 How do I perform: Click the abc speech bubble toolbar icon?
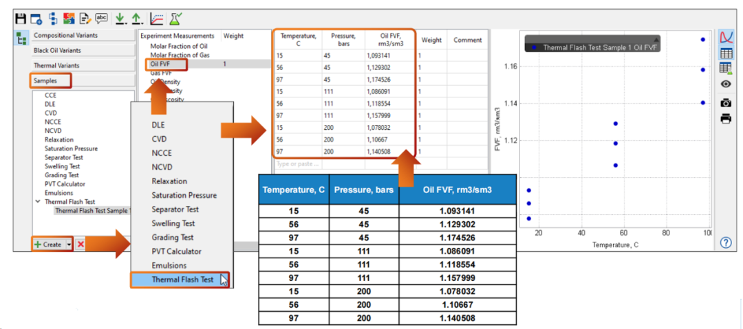tap(101, 17)
